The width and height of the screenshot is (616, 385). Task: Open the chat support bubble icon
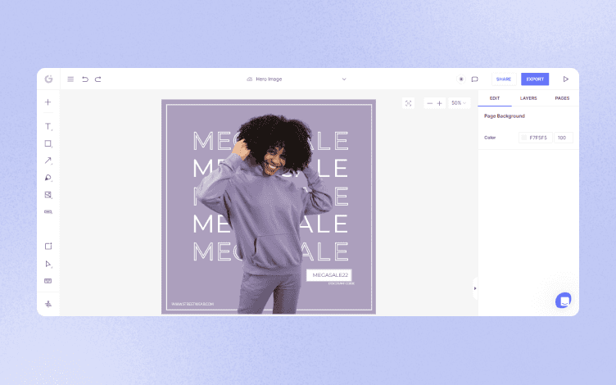click(x=564, y=301)
